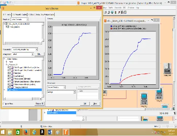177x136 pixels.
Task: Click the Configure/Run DES toolbar icon
Action: [115, 12]
